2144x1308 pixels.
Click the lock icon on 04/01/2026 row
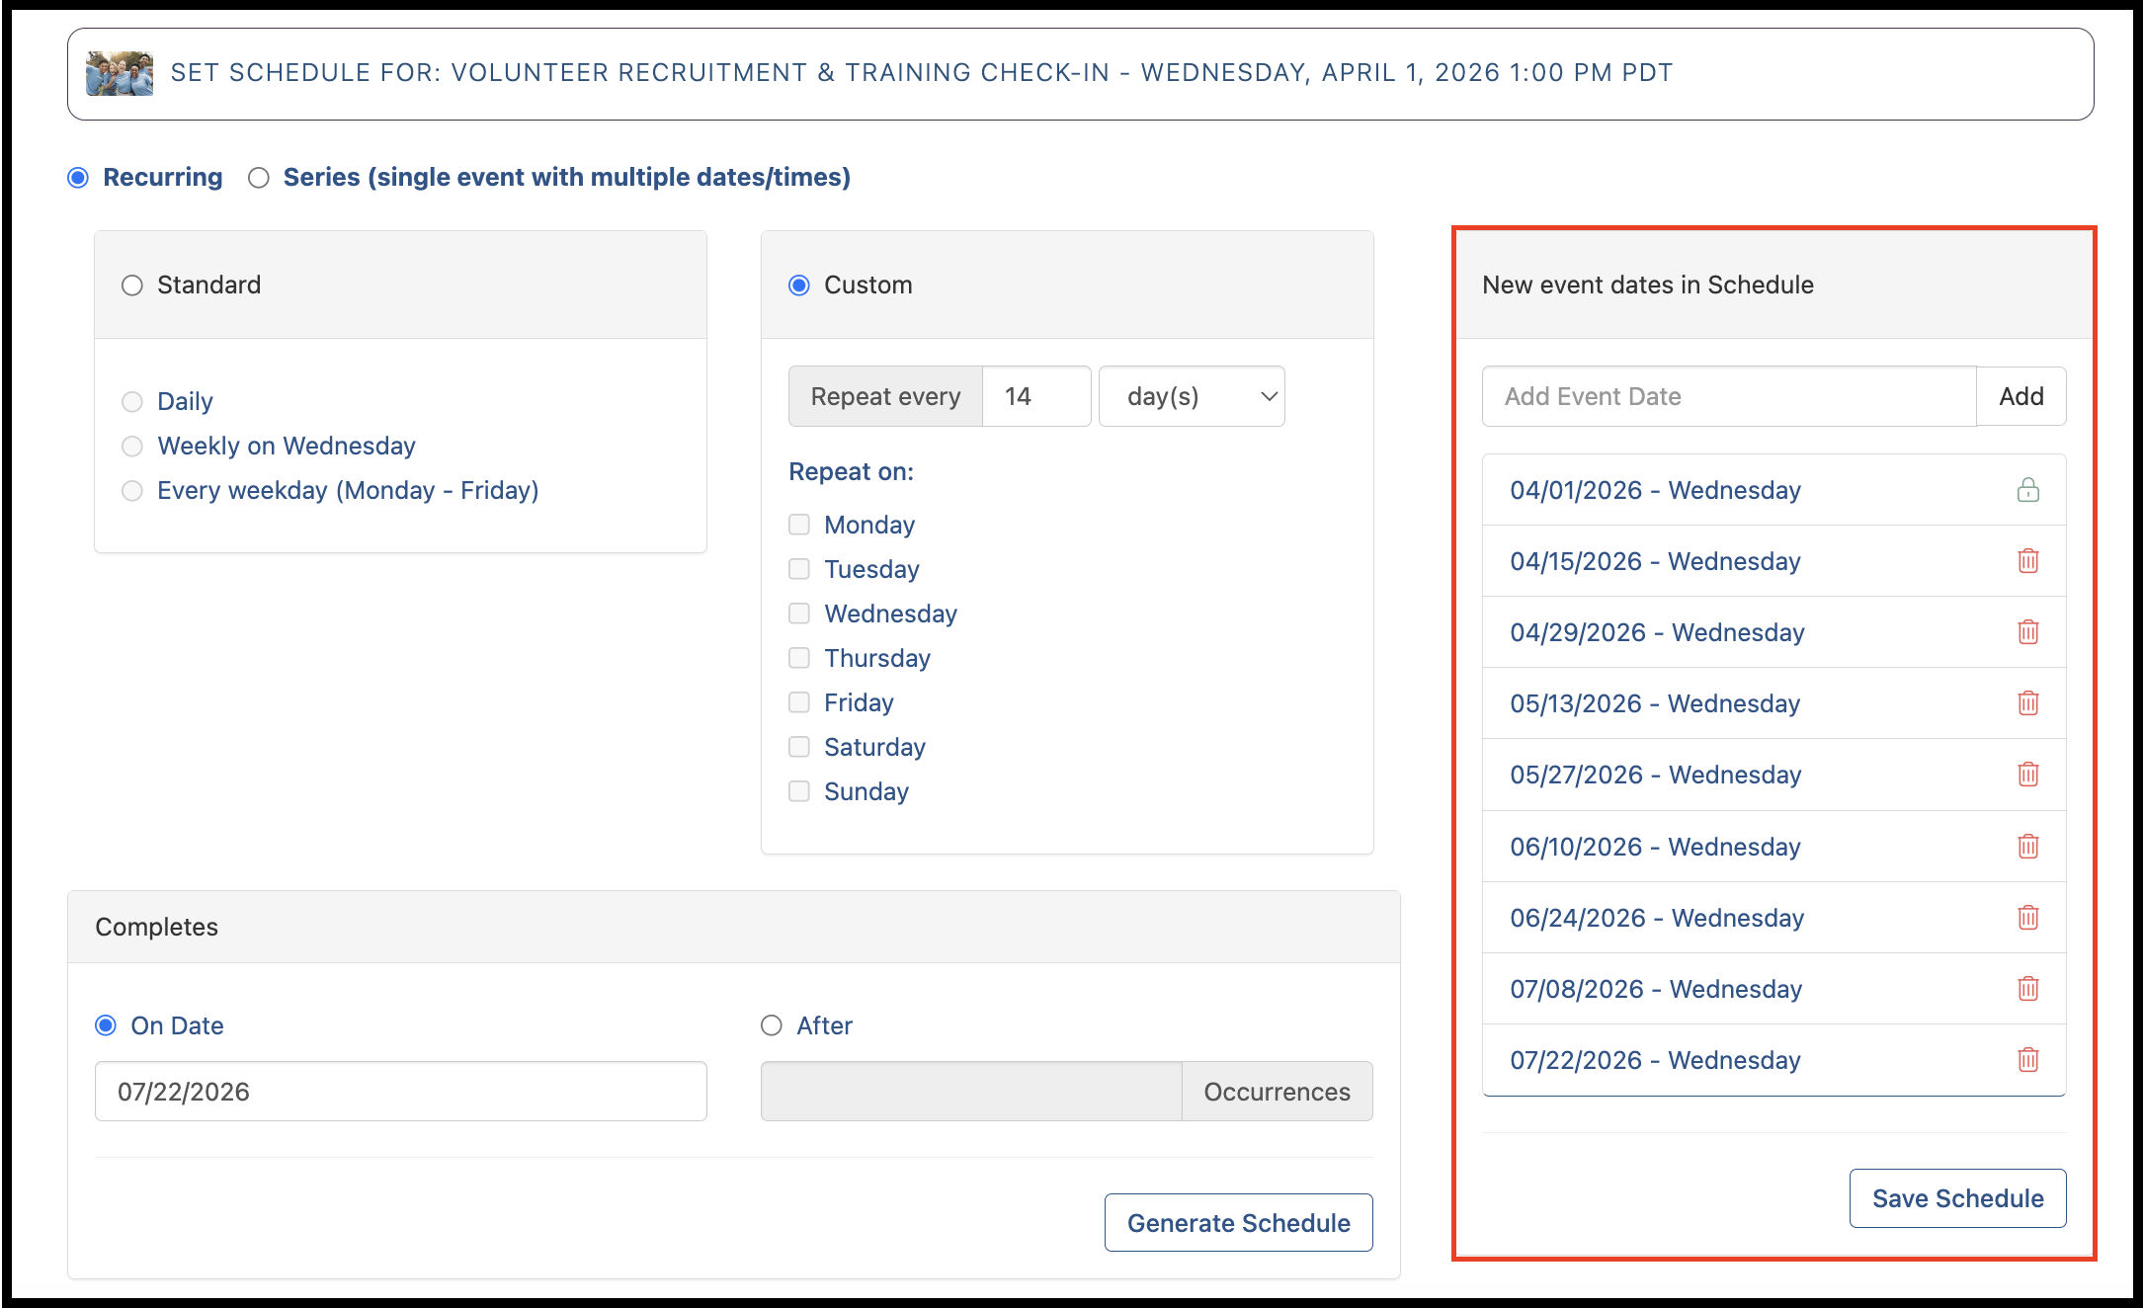[2027, 490]
